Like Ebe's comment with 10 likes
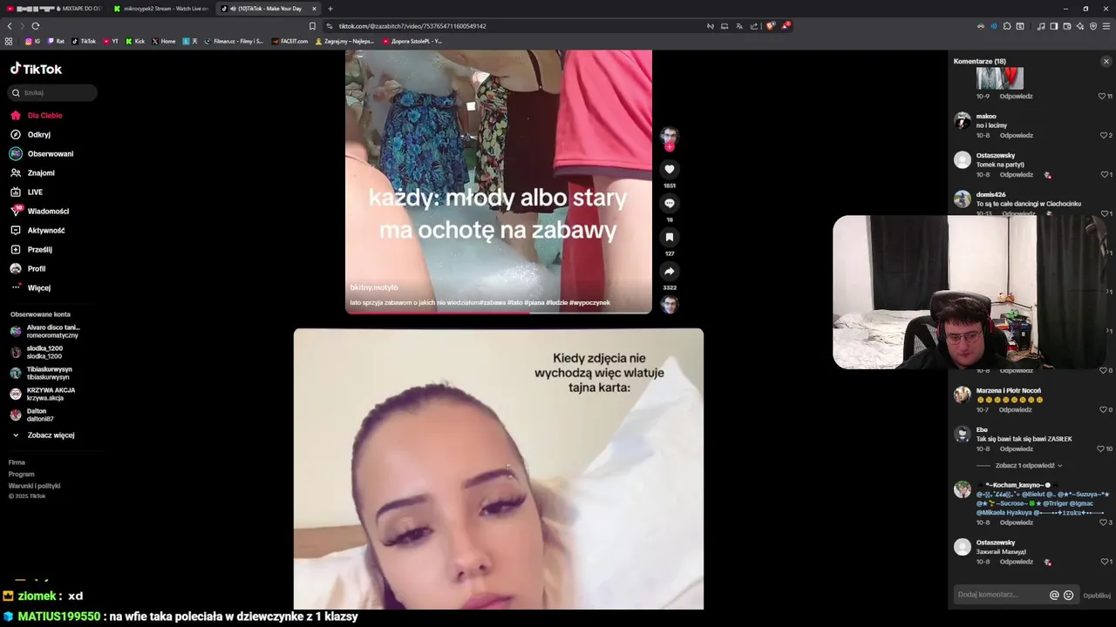Viewport: 1116px width, 627px height. coord(1101,448)
